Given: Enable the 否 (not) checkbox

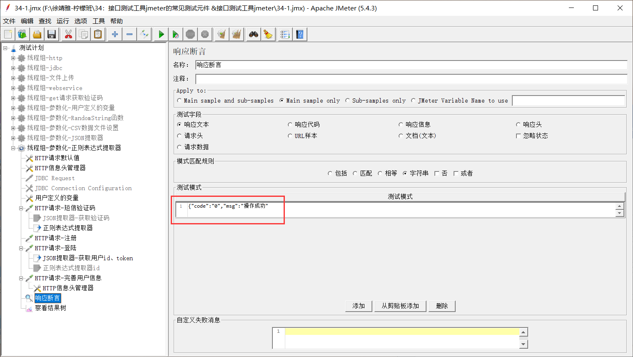Looking at the screenshot, I should [x=441, y=173].
